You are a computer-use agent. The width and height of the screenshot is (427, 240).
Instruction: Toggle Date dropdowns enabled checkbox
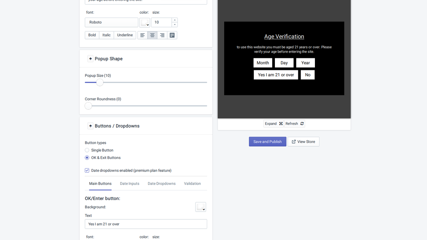click(87, 170)
